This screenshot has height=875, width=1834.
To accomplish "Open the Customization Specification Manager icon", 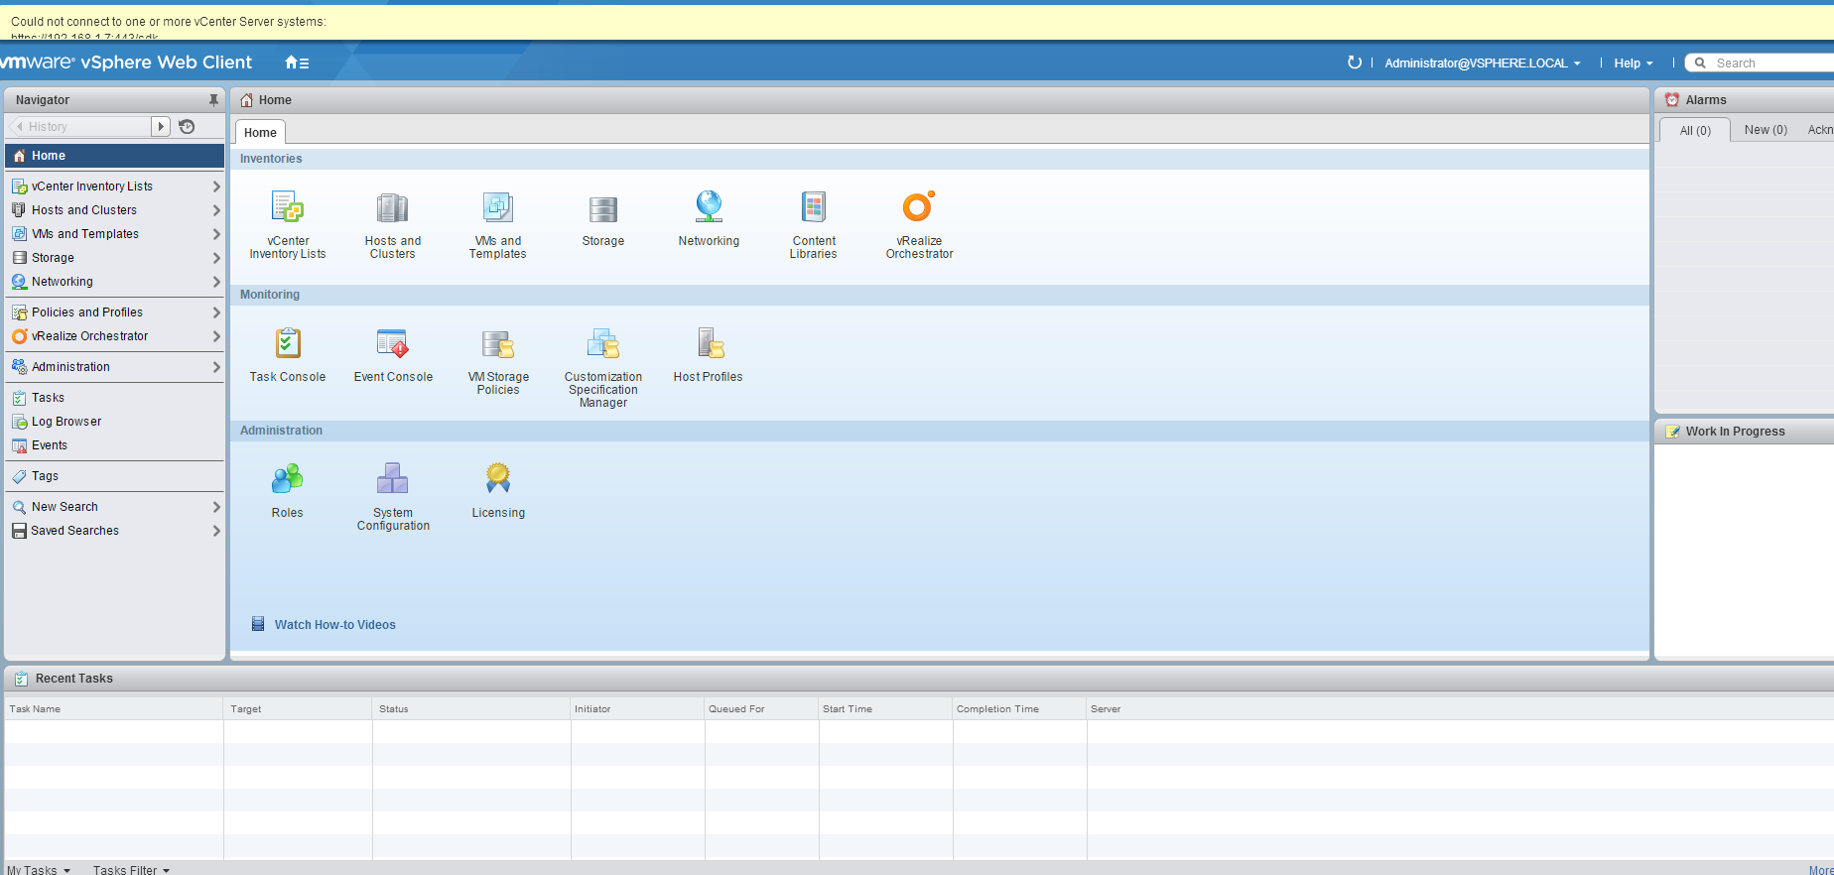I will [602, 343].
